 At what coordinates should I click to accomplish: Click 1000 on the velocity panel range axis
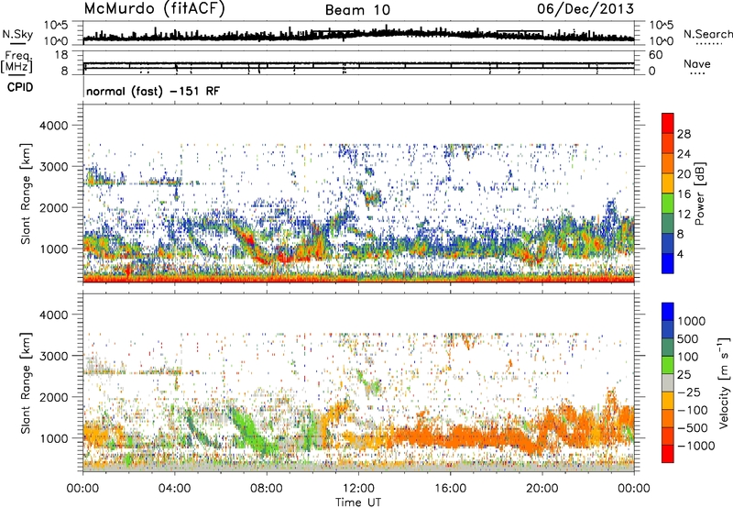click(x=54, y=438)
